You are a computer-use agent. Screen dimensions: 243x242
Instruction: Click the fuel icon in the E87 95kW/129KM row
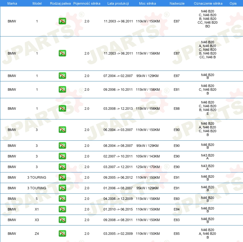(x=62, y=75)
